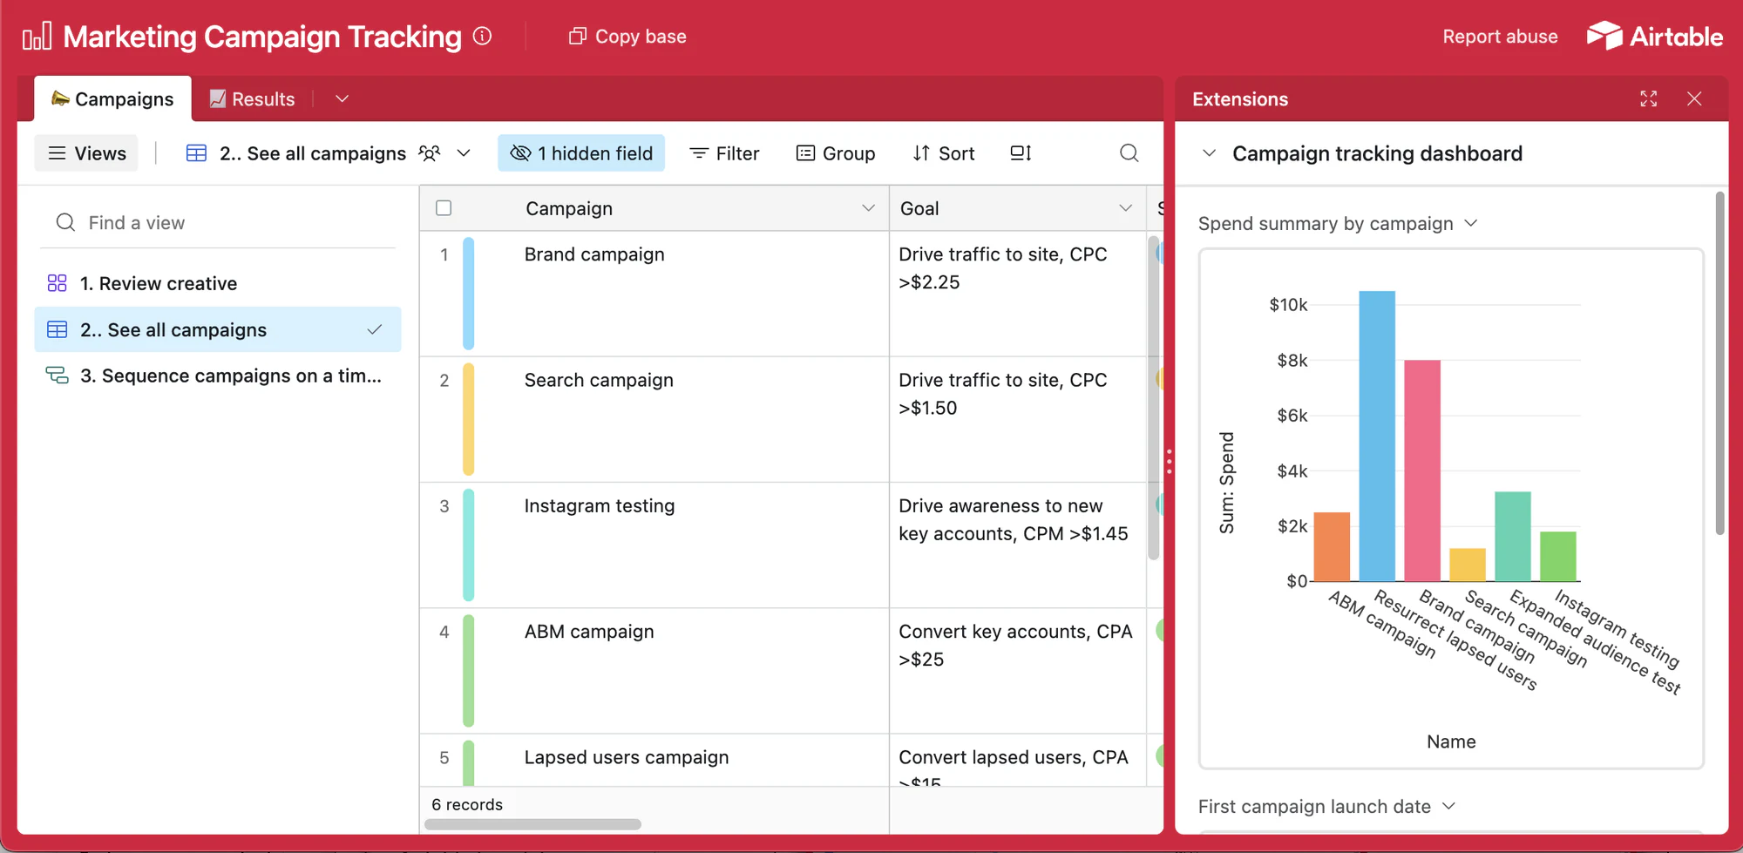This screenshot has width=1743, height=853.
Task: Click the horizontal scrollbar under the grid
Action: (x=533, y=824)
